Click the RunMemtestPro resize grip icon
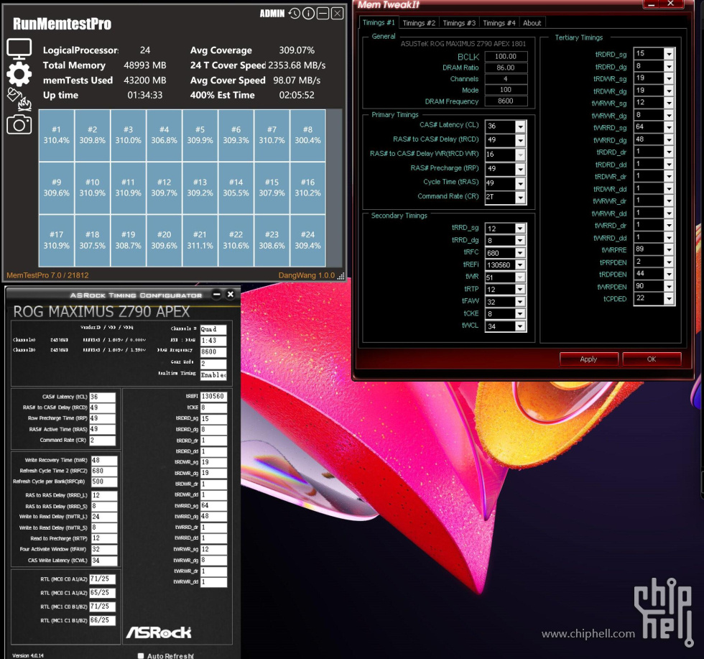Screen dimensions: 704x659 (341, 276)
